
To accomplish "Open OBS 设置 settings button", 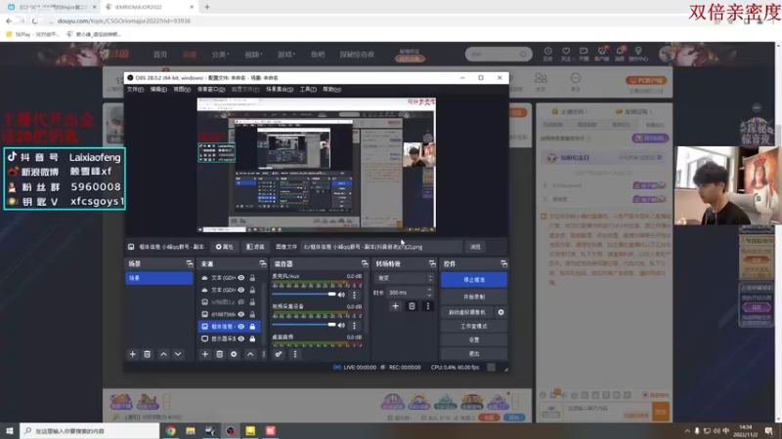I will coord(474,339).
